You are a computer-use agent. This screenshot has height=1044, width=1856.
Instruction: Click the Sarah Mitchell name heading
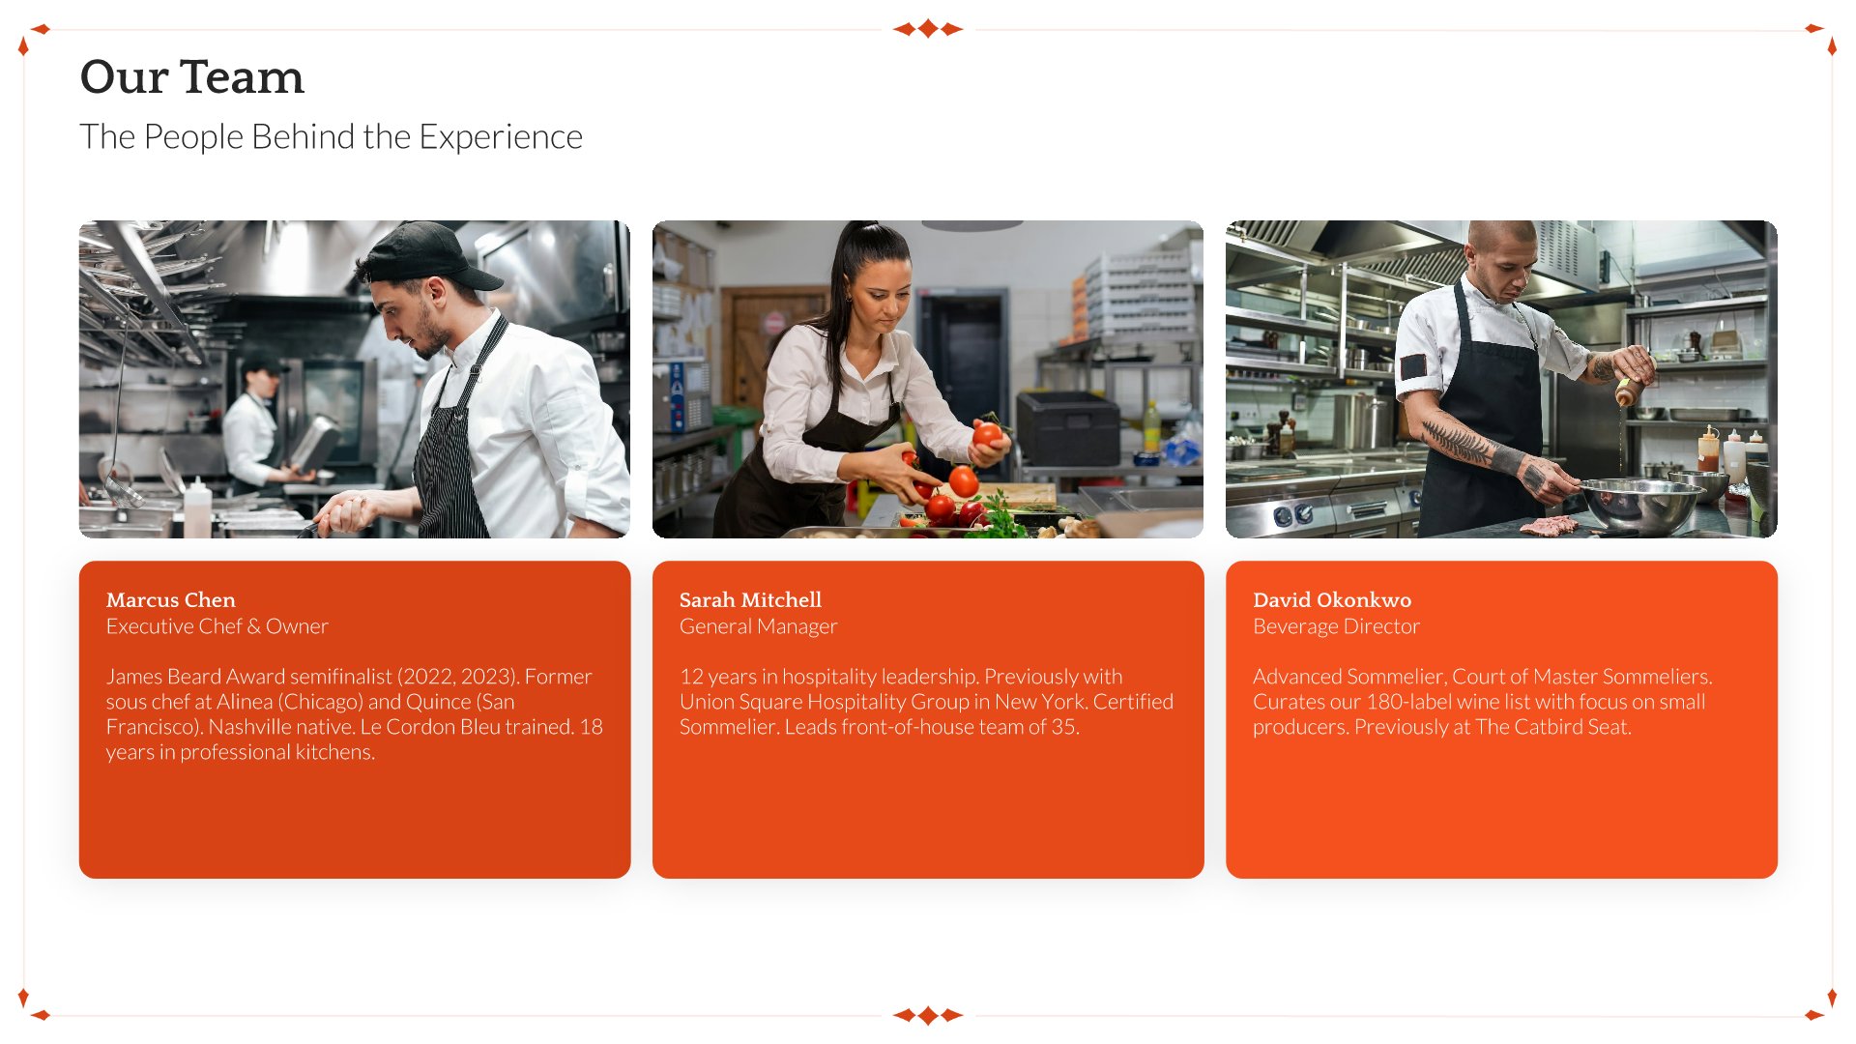tap(750, 599)
